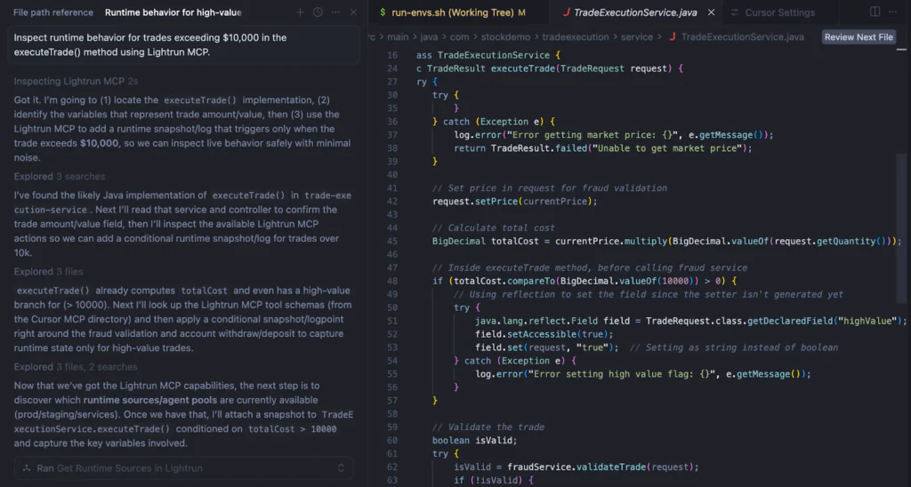Click shell icon on run-envs.sh tab
This screenshot has width=911, height=487.
383,12
